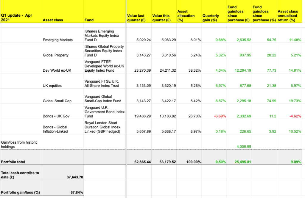
Task: Click the 'Global Small Cap' cell
Action: coord(63,96)
